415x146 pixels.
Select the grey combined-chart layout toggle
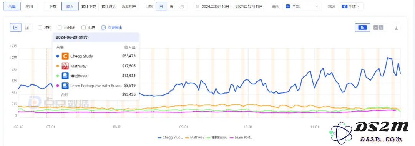378,28
